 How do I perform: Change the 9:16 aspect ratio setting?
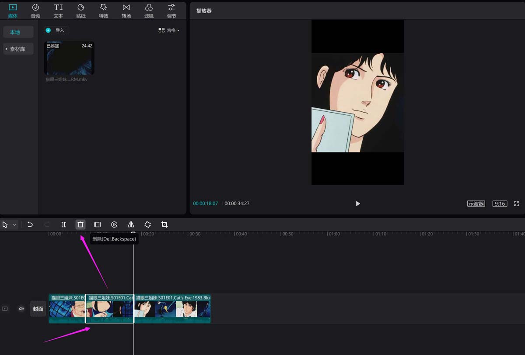tap(500, 203)
